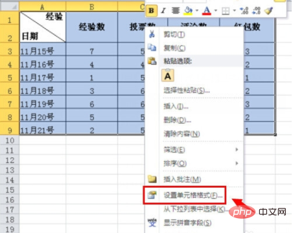Screen dimensions: 293x233
Task: Click the paste option A icon
Action: coord(168,76)
